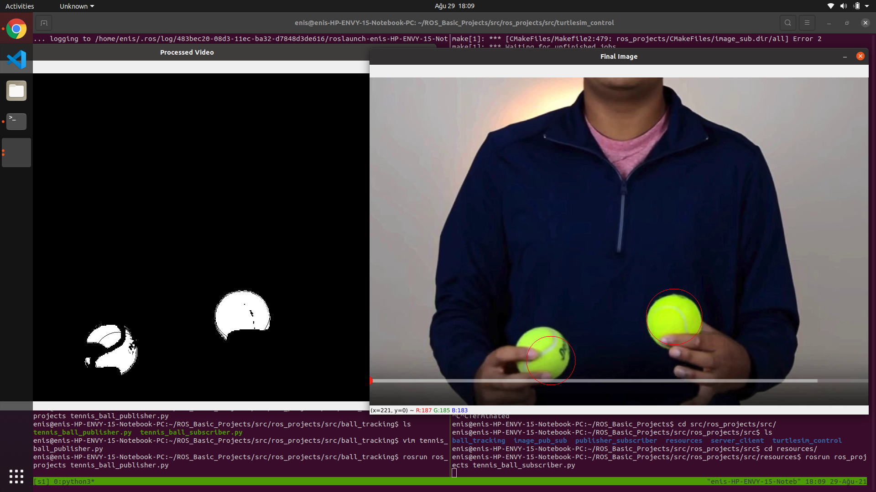Click the ball_tracking directory name in listing
876x492 pixels.
(479, 441)
